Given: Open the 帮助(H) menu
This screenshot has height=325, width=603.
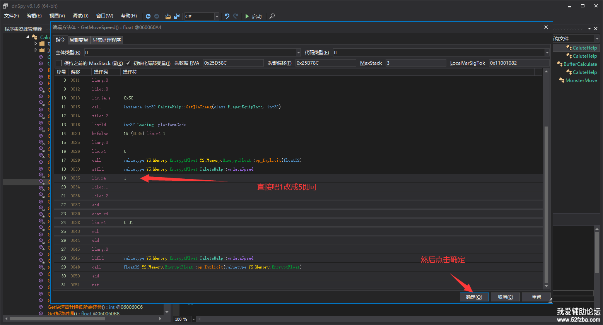Looking at the screenshot, I should [x=129, y=16].
